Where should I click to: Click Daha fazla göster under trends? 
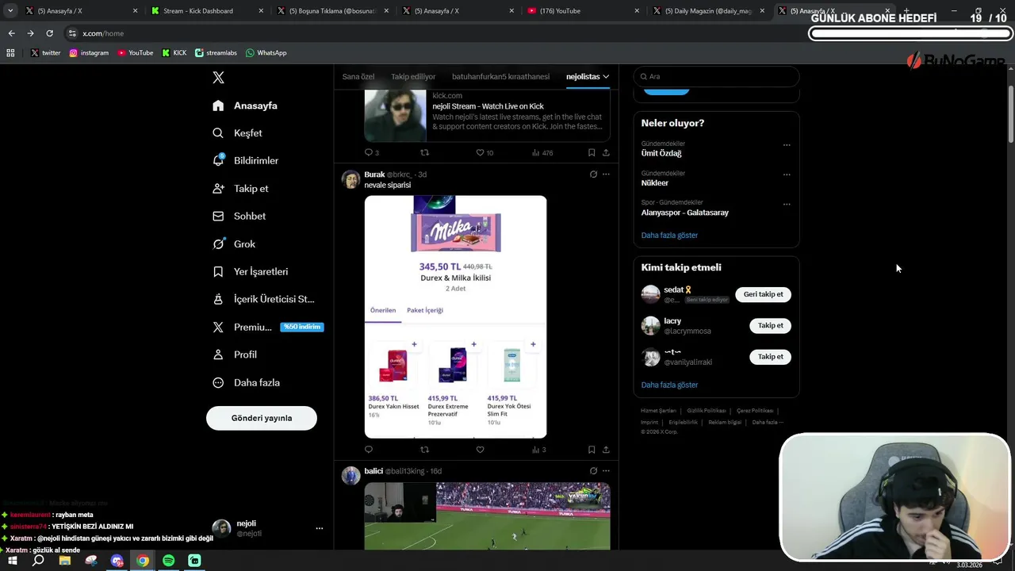coord(669,236)
